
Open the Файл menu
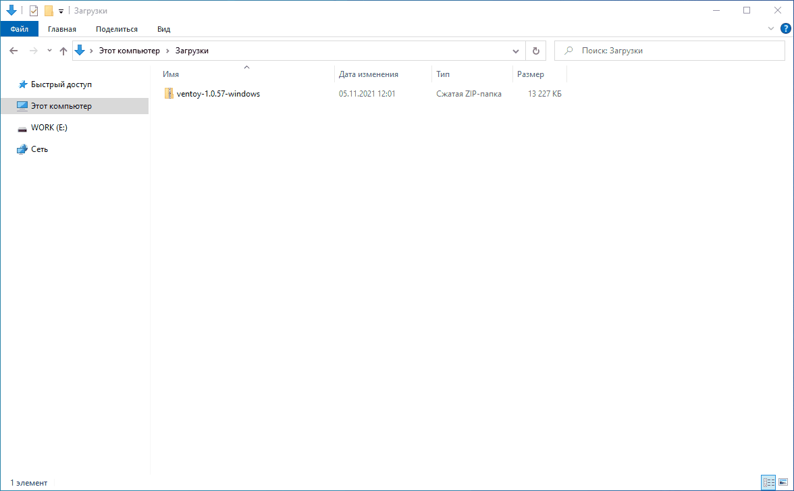coord(19,29)
